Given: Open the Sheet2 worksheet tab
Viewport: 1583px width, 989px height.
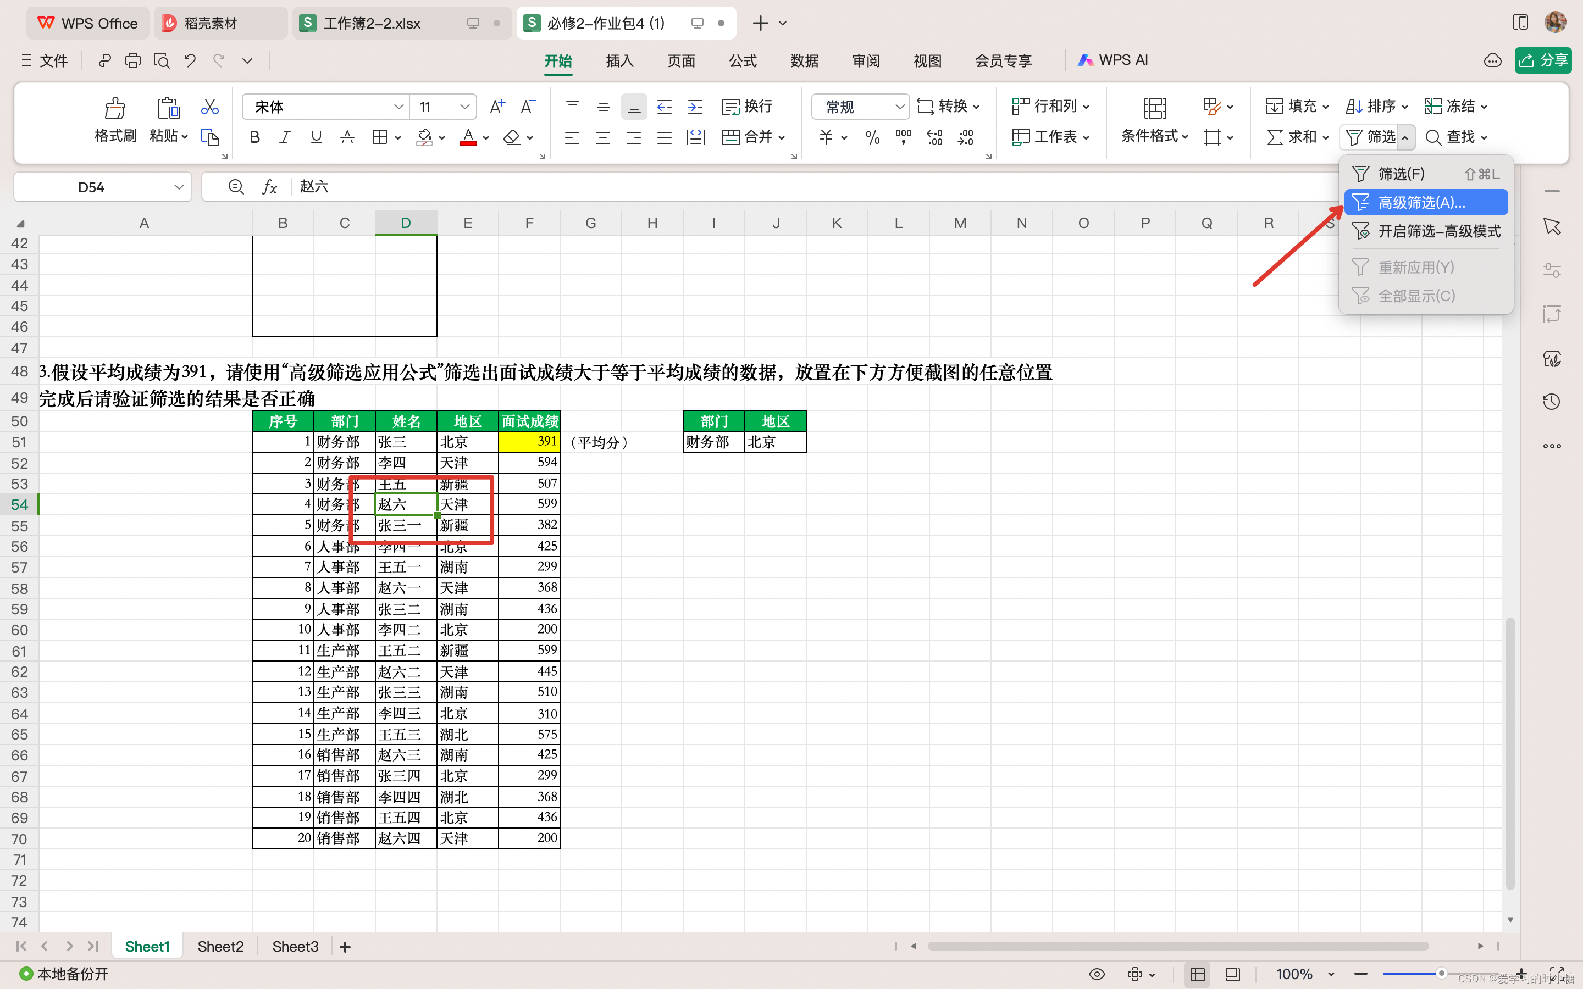Looking at the screenshot, I should click(x=220, y=947).
